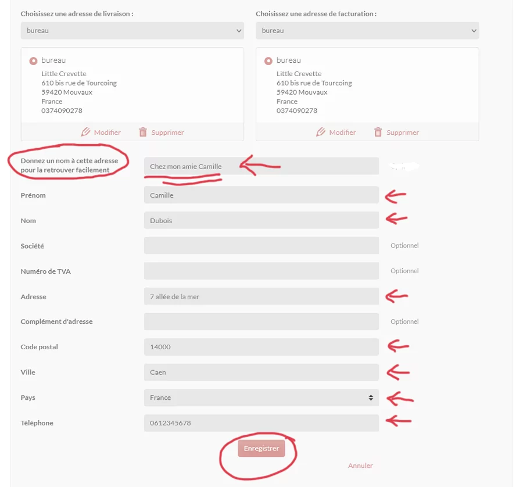Click the pencil icon for delivery address

tap(85, 132)
